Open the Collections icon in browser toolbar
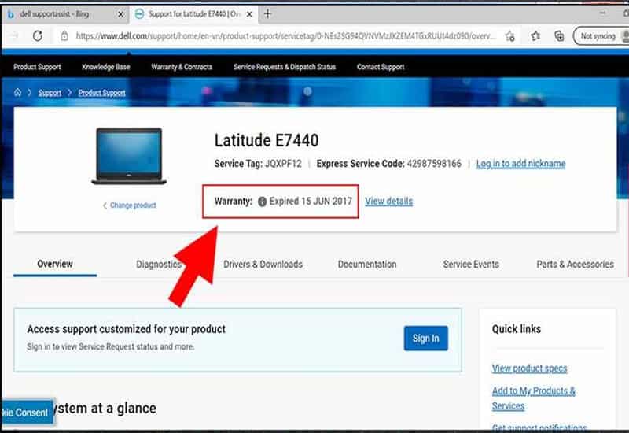 (x=559, y=36)
